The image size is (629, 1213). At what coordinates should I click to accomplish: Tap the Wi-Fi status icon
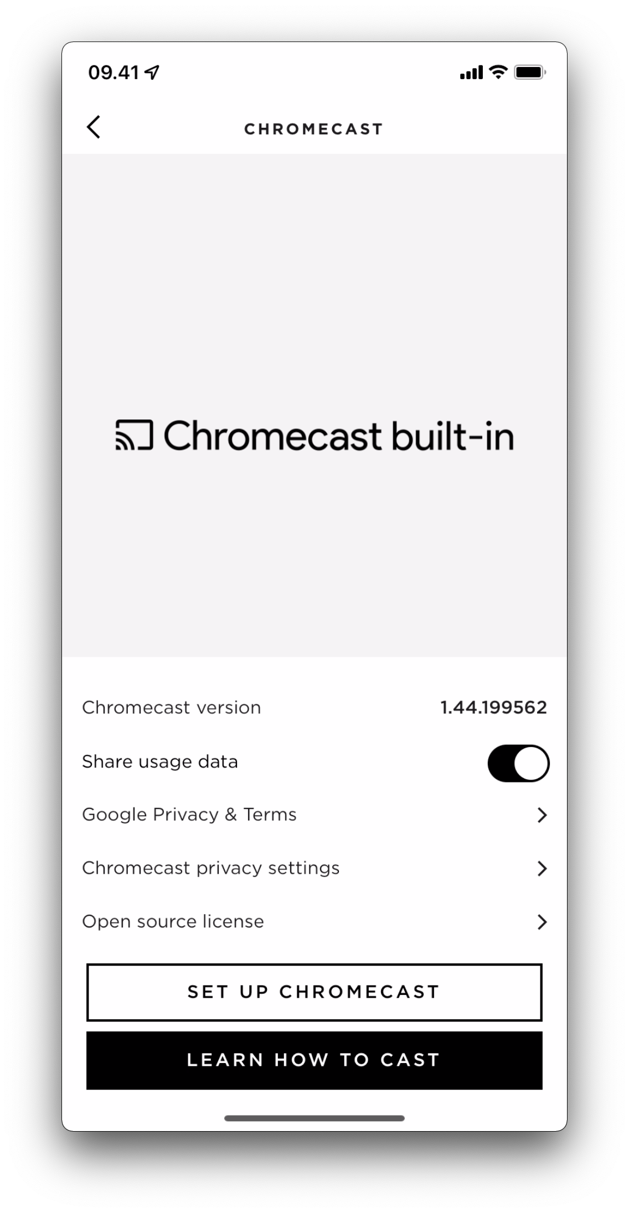[498, 72]
